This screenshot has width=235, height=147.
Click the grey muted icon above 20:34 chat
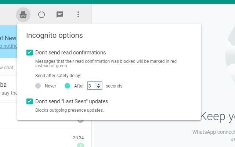(x=80, y=121)
